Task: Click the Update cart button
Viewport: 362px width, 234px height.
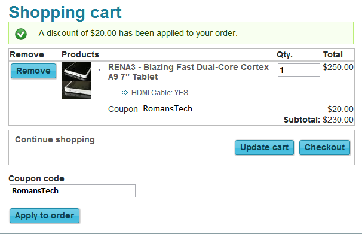Action: pyautogui.click(x=265, y=147)
